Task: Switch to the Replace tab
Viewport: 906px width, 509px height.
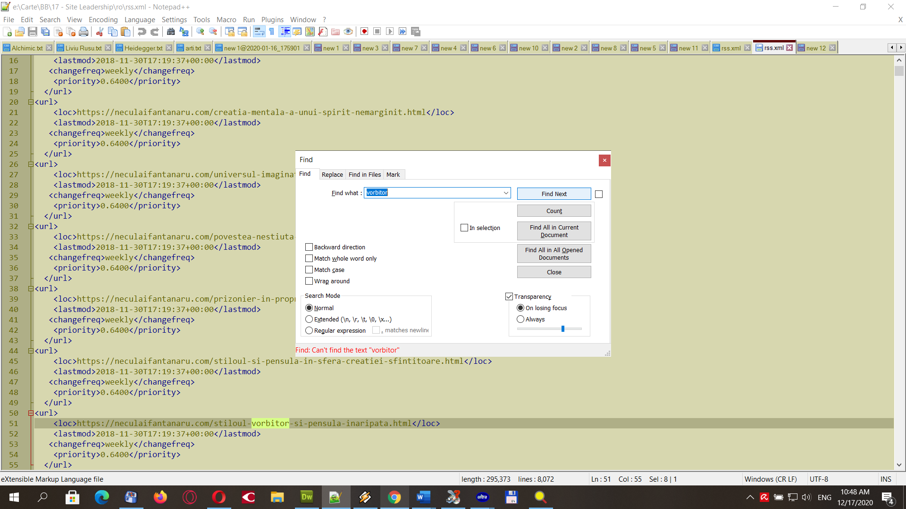Action: tap(332, 174)
